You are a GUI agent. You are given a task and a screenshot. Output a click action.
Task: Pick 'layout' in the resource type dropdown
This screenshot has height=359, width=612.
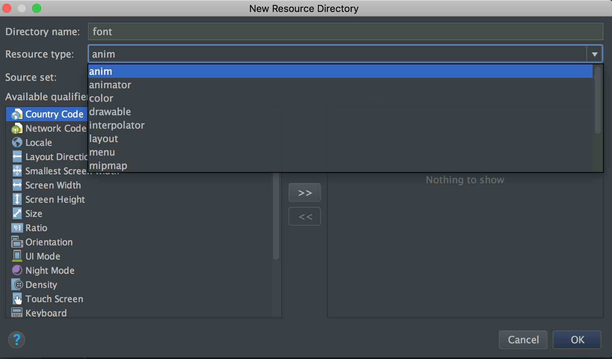tap(104, 139)
